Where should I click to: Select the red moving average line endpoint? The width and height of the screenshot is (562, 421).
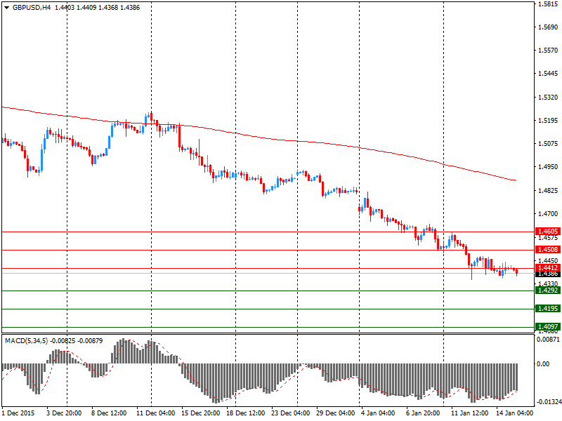(516, 180)
